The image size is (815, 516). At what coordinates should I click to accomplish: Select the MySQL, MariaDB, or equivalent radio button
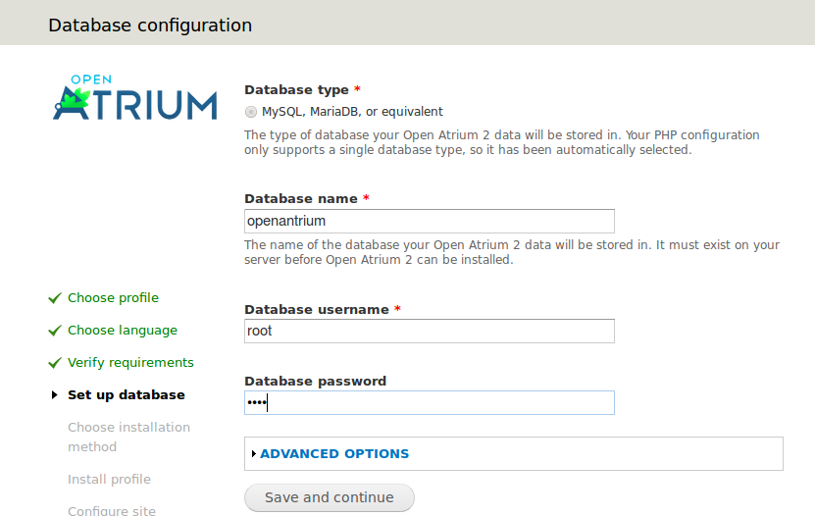point(251,112)
